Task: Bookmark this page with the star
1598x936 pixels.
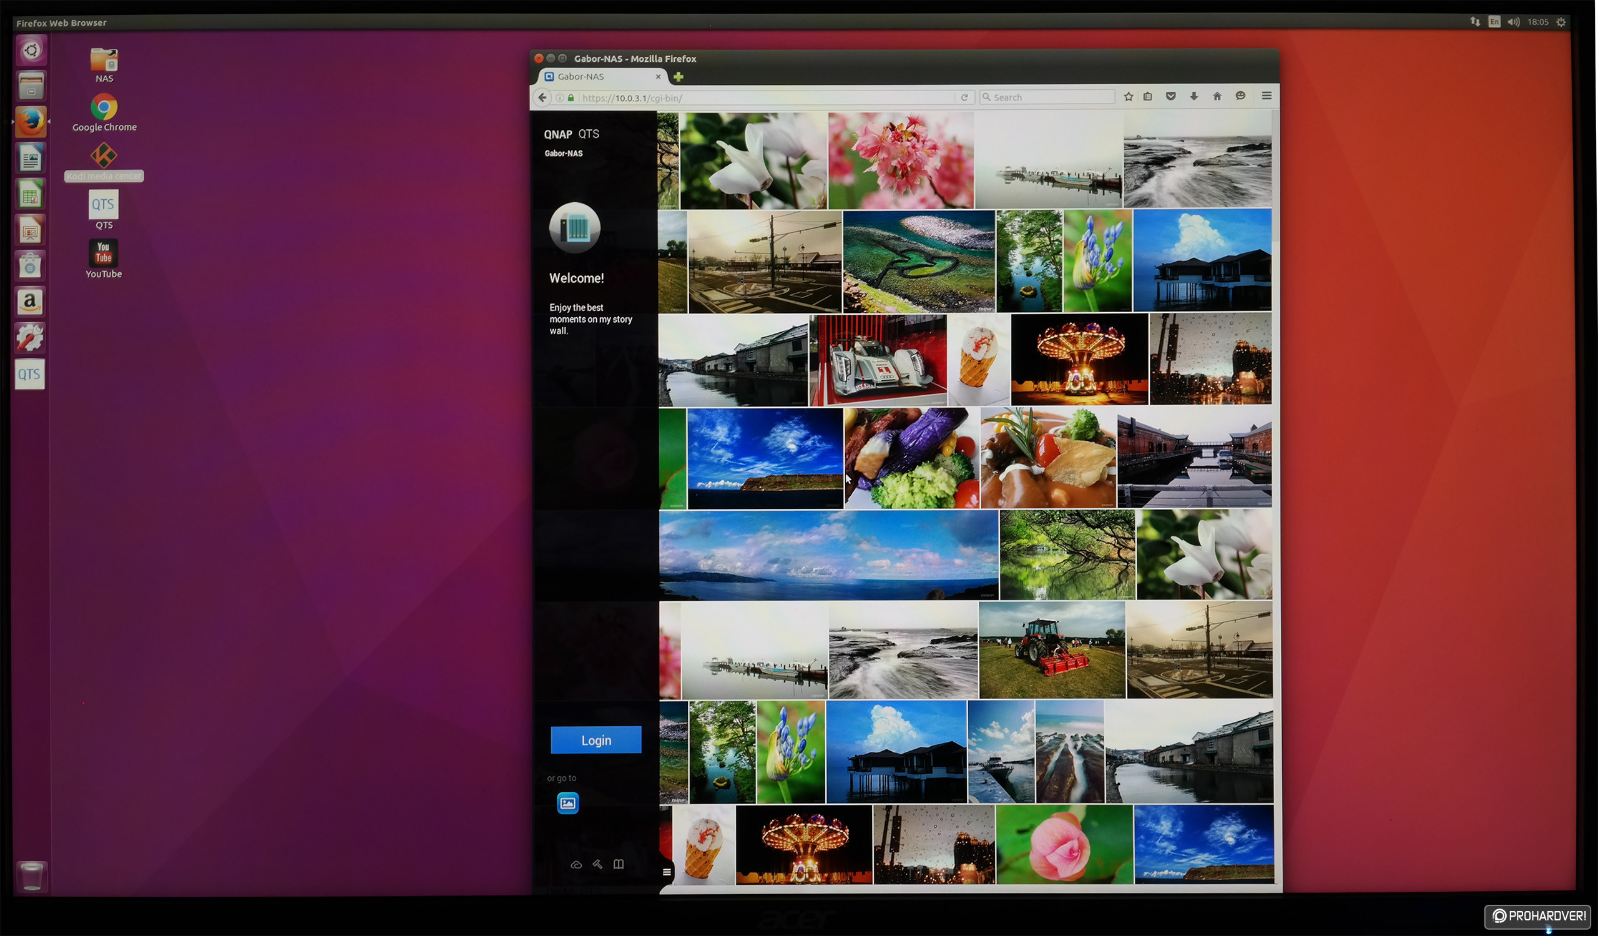Action: tap(1129, 96)
